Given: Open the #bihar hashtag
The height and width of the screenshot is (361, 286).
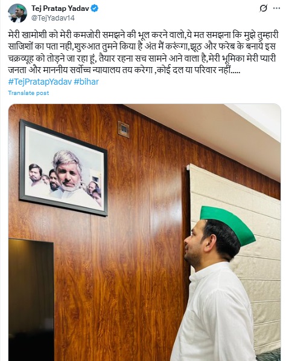Looking at the screenshot, I should click(86, 82).
